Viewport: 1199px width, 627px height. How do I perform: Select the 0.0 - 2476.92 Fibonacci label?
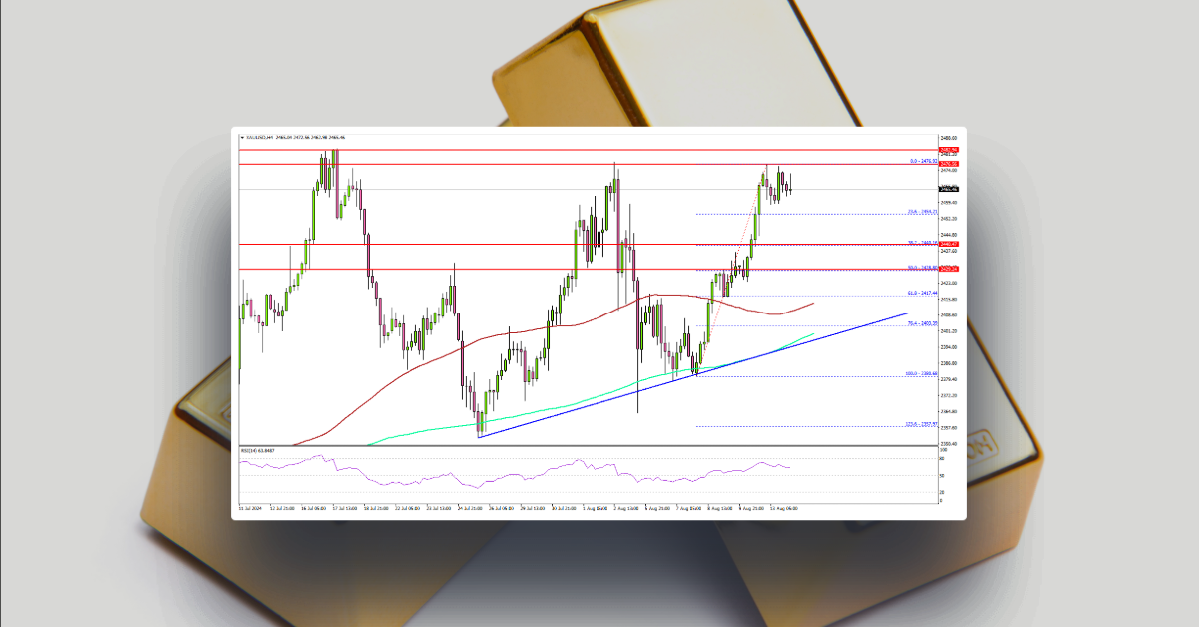920,161
